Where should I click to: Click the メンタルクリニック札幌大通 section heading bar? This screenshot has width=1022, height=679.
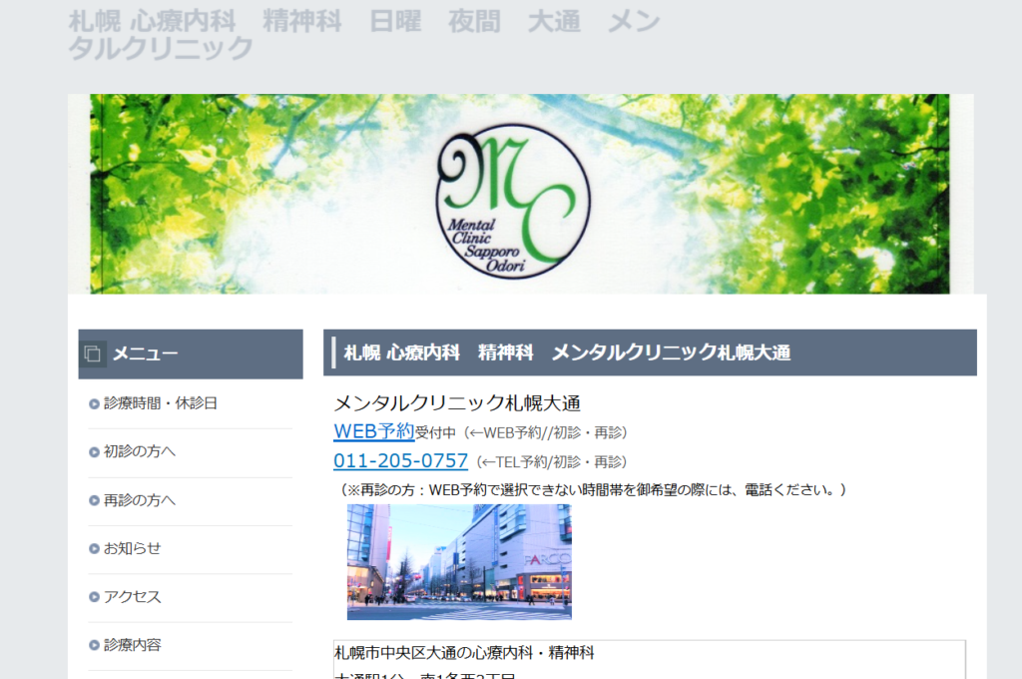pos(649,352)
